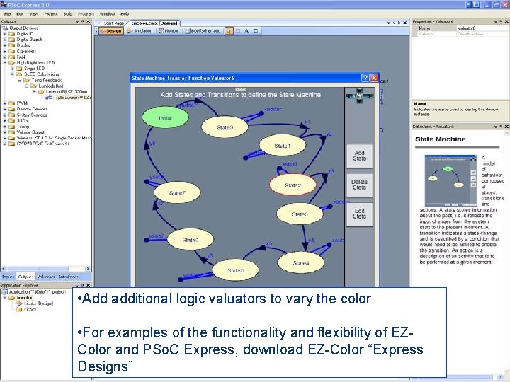The width and height of the screenshot is (510, 382).
Task: Open the Outputs panel dropdown arrow
Action: pos(77,21)
